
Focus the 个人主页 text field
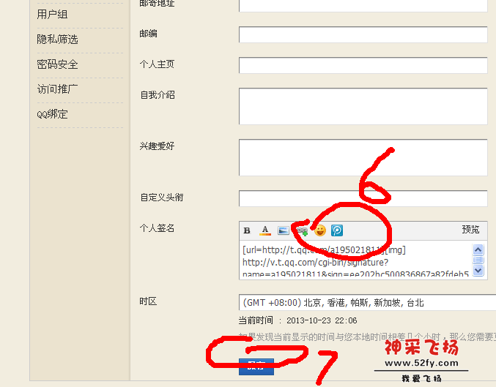(363, 65)
